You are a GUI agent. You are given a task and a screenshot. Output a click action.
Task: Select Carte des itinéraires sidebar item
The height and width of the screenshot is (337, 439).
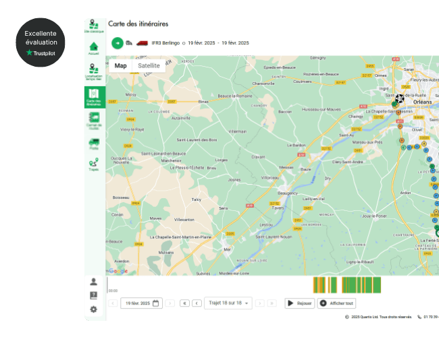(x=95, y=97)
